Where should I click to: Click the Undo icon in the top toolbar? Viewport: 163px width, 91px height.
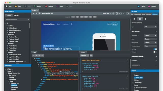(57, 6)
